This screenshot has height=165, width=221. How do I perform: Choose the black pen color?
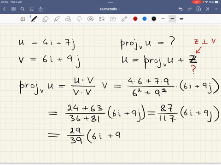(x=154, y=19)
